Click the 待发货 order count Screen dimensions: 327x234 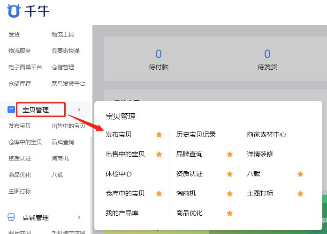[267, 54]
